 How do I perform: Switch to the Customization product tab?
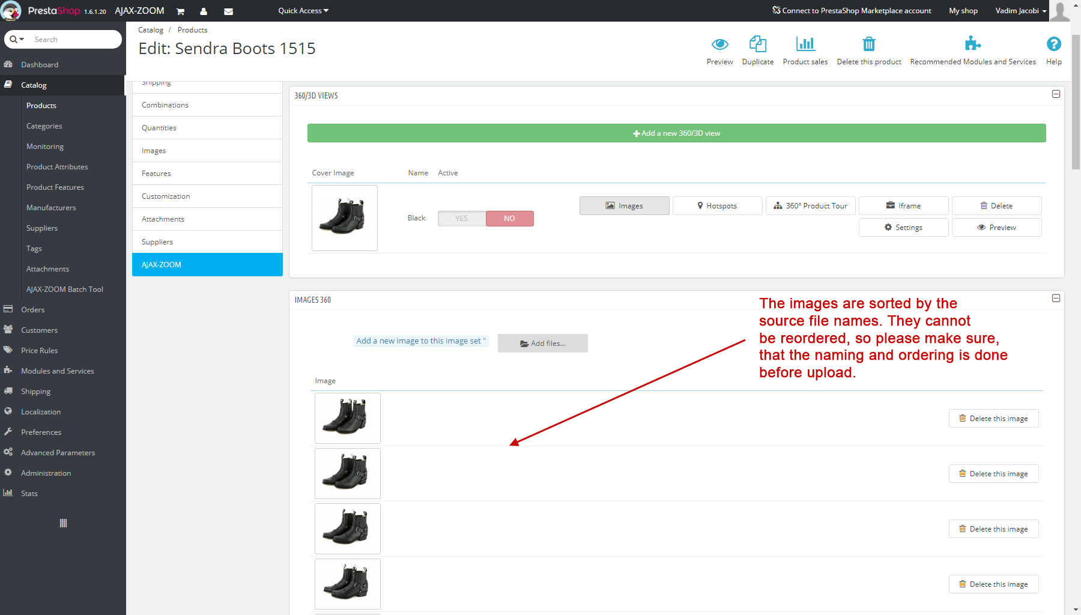[207, 196]
